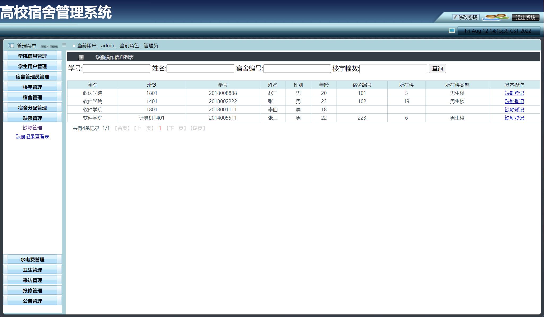
Task: Focus the 学号 search input field
Action: point(116,69)
